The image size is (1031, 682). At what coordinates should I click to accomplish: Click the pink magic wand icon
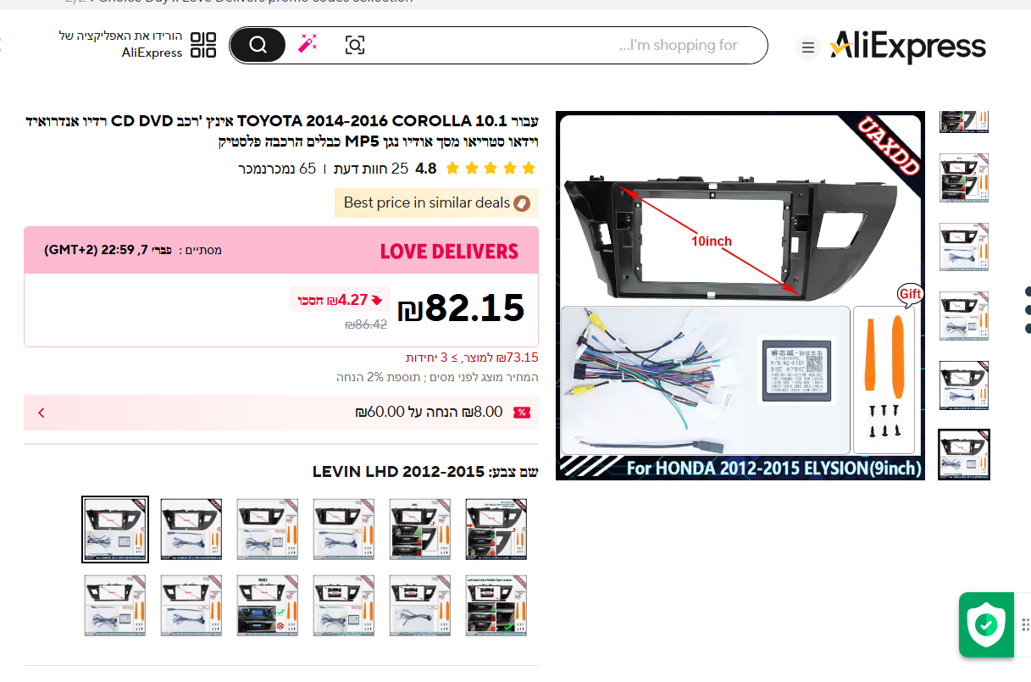pos(308,44)
